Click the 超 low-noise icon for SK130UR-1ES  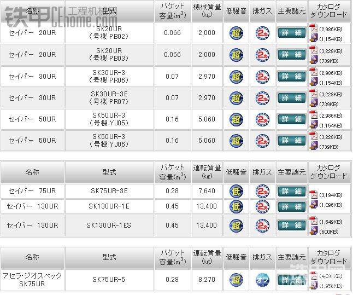click(236, 225)
